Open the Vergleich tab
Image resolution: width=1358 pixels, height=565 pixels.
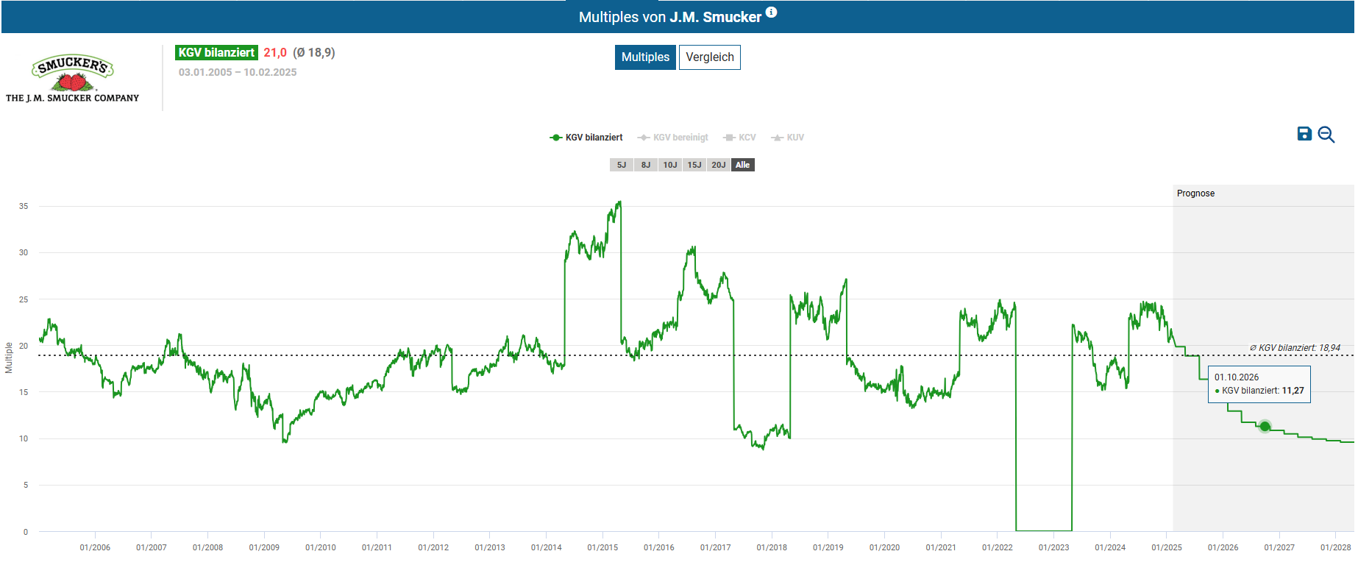coord(709,57)
